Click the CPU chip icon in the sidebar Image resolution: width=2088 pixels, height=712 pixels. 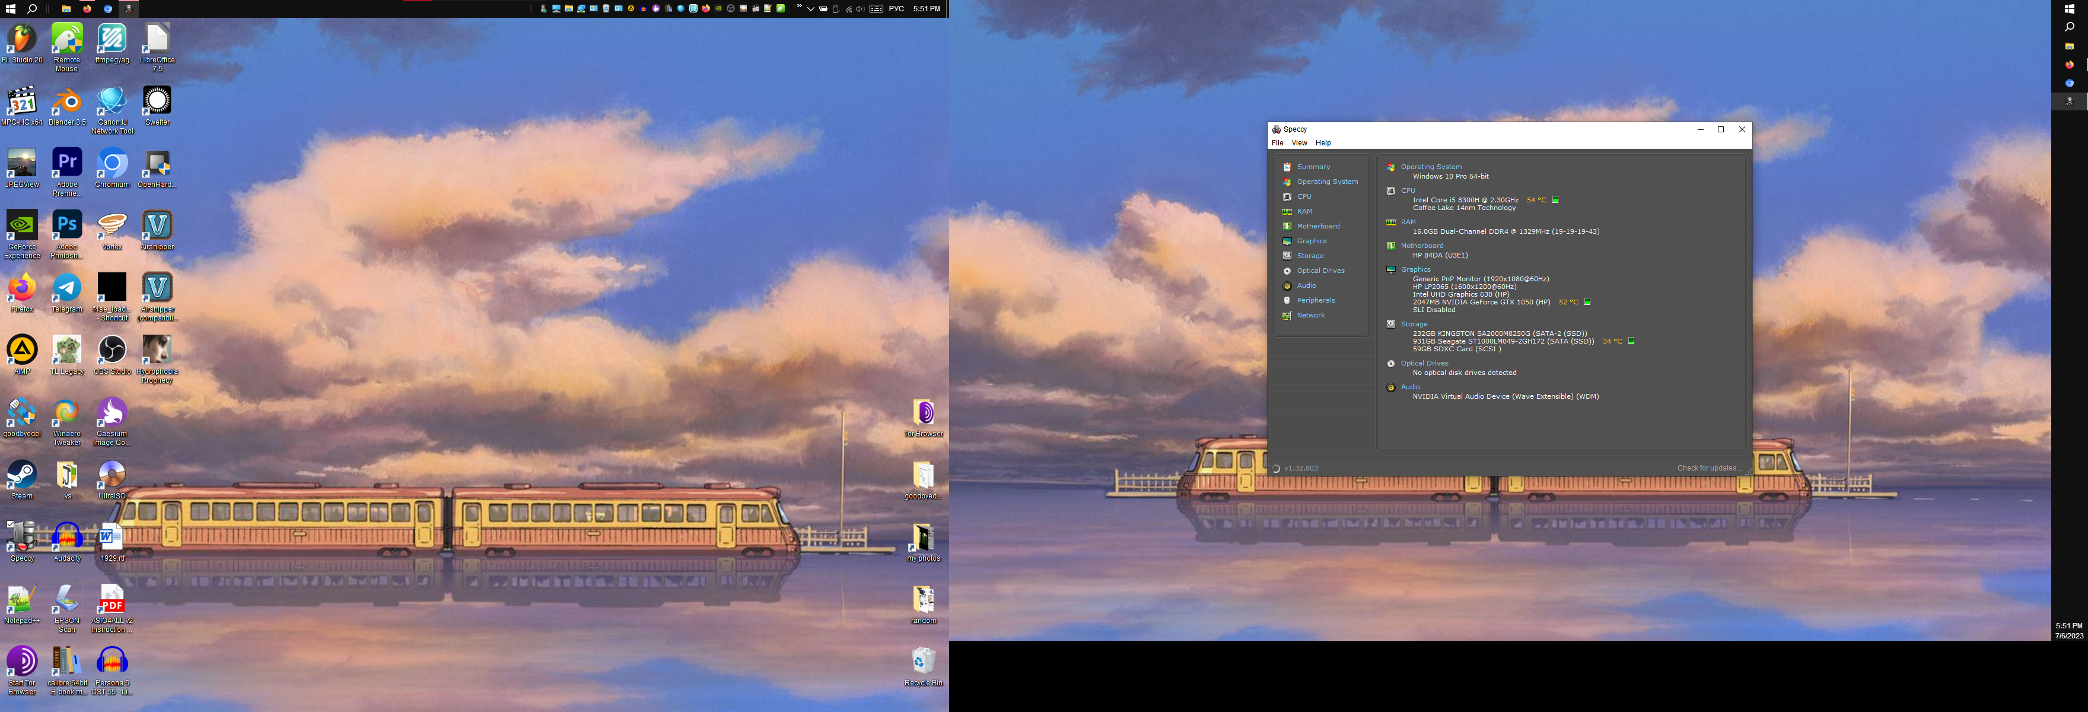point(1287,197)
